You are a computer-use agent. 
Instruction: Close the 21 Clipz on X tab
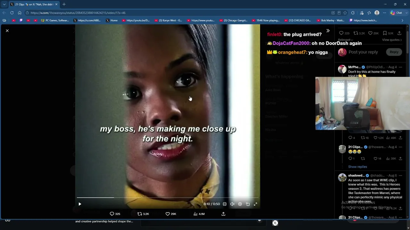[56, 4]
